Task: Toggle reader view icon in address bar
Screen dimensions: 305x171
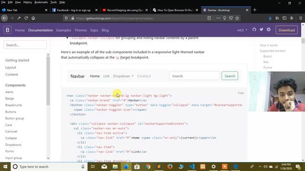Action: [x=209, y=18]
